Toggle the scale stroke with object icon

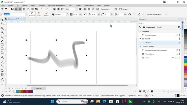point(139,14)
